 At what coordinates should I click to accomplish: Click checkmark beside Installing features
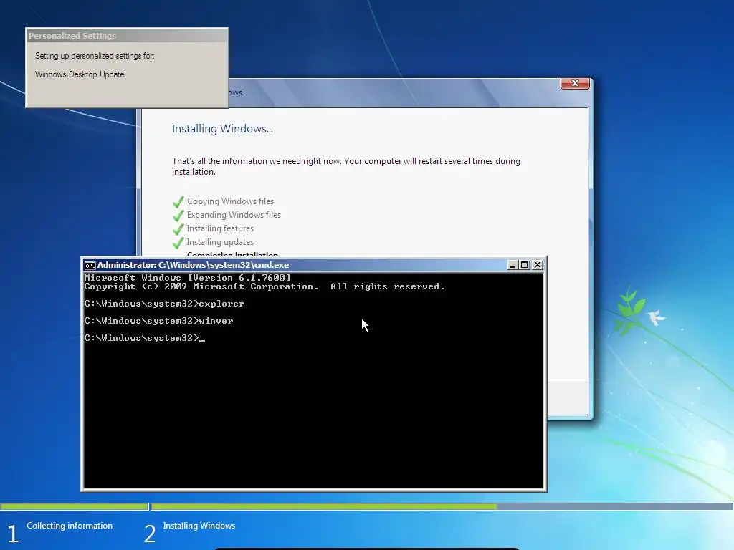point(178,229)
